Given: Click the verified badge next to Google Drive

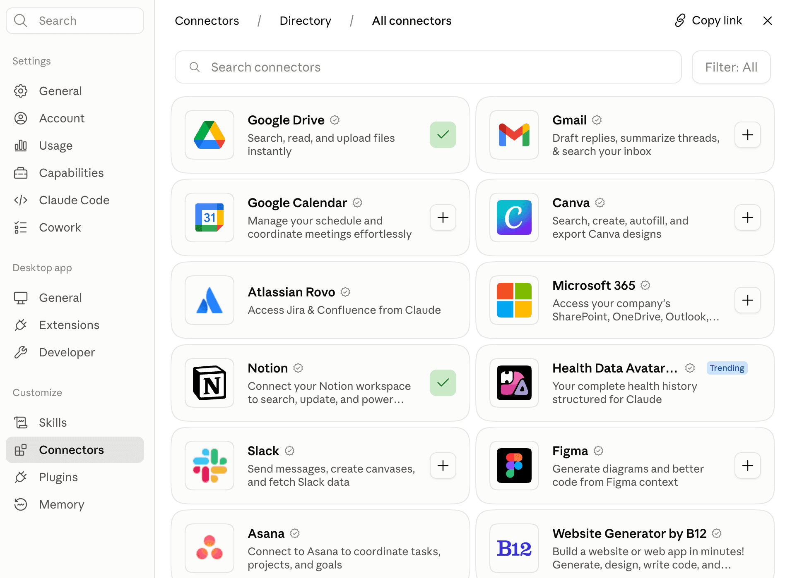Looking at the screenshot, I should [335, 120].
